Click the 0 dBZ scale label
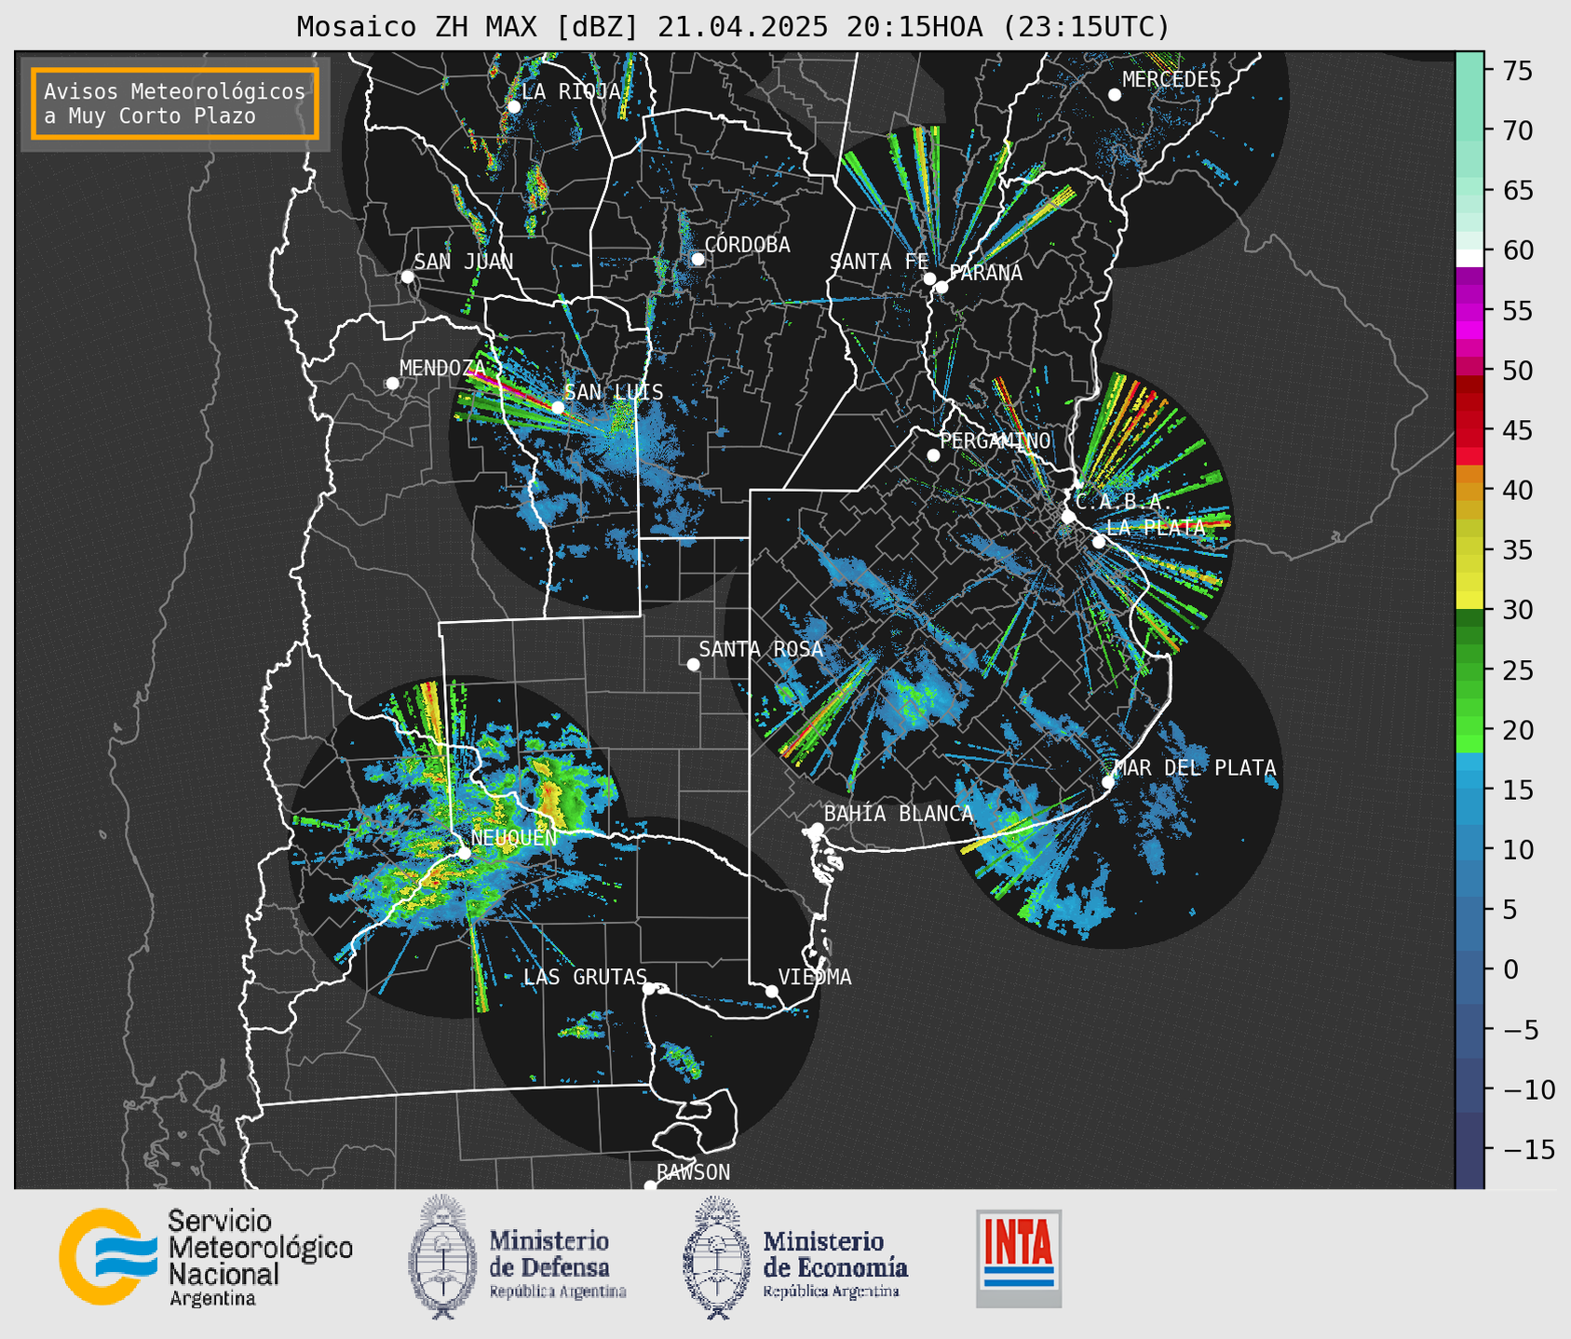This screenshot has width=1571, height=1339. point(1510,969)
